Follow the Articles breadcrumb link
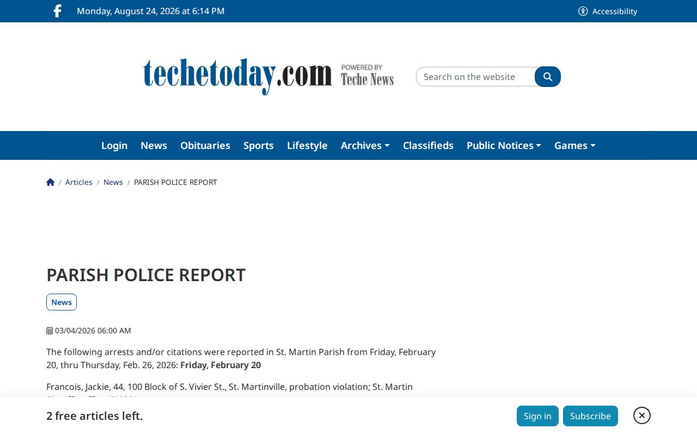697x435 pixels. coord(79,182)
